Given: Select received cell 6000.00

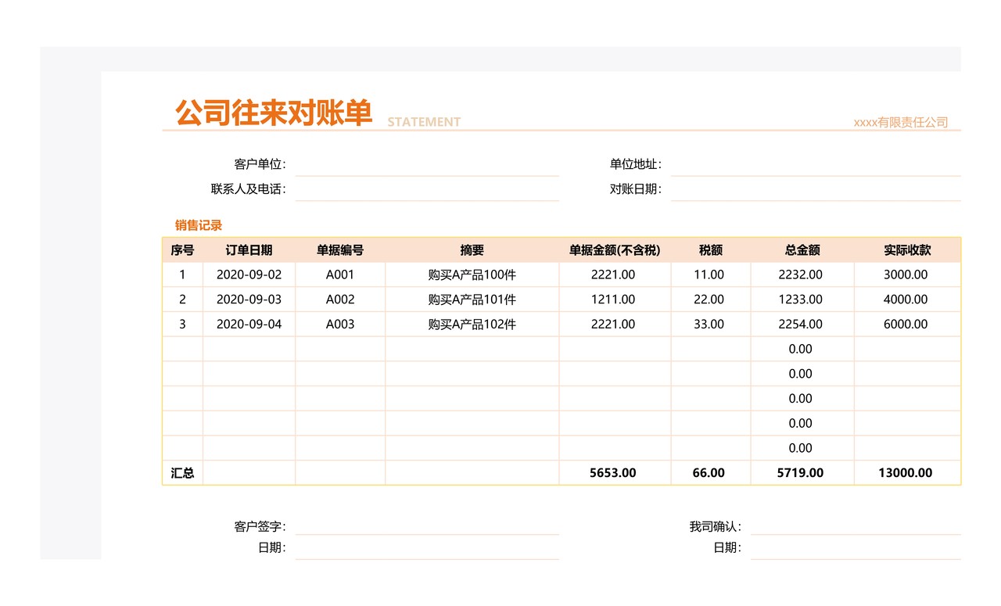Looking at the screenshot, I should (x=906, y=325).
